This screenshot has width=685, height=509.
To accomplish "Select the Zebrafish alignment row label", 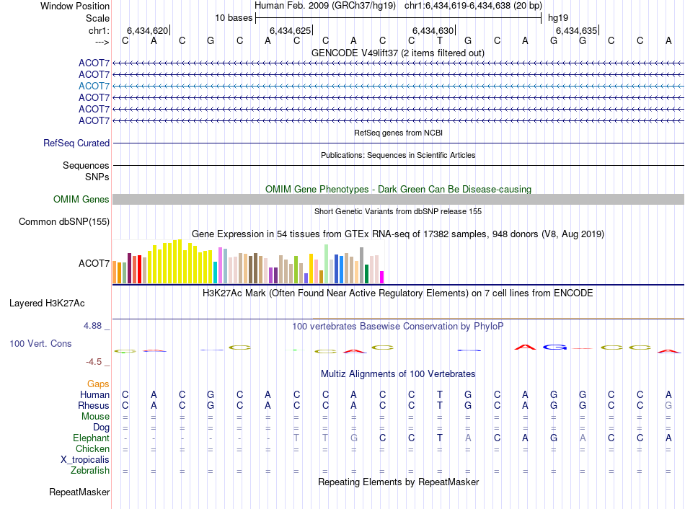I will [90, 471].
